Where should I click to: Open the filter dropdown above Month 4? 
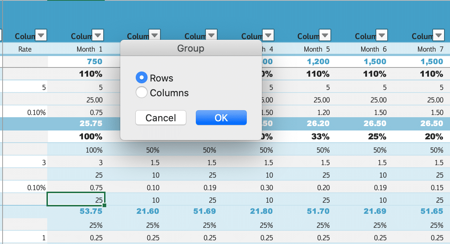[x=268, y=35]
